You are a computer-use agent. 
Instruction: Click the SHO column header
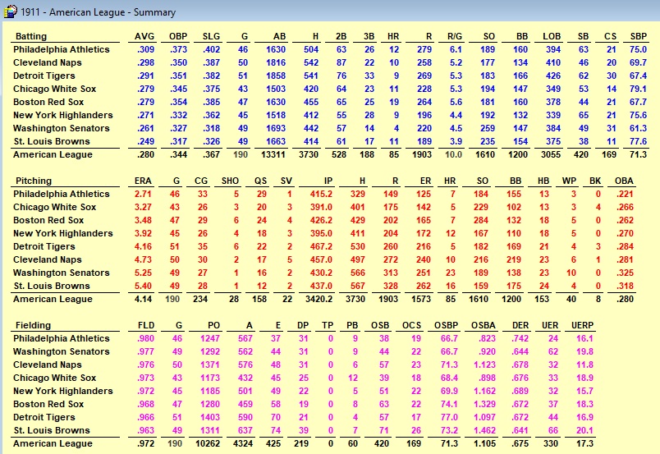click(x=230, y=181)
